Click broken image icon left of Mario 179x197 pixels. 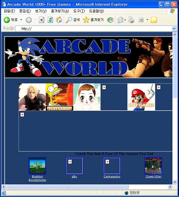pos(104,87)
